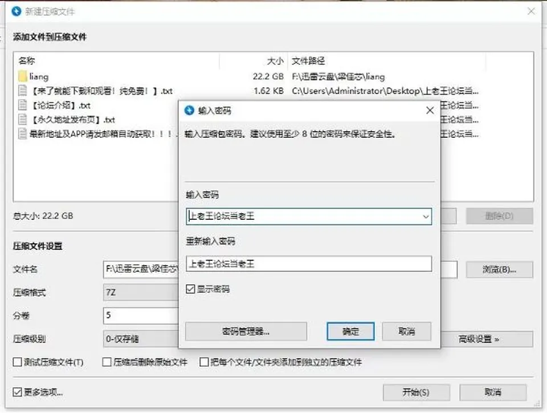Uncheck the 显示密码 checkbox

[x=190, y=289]
